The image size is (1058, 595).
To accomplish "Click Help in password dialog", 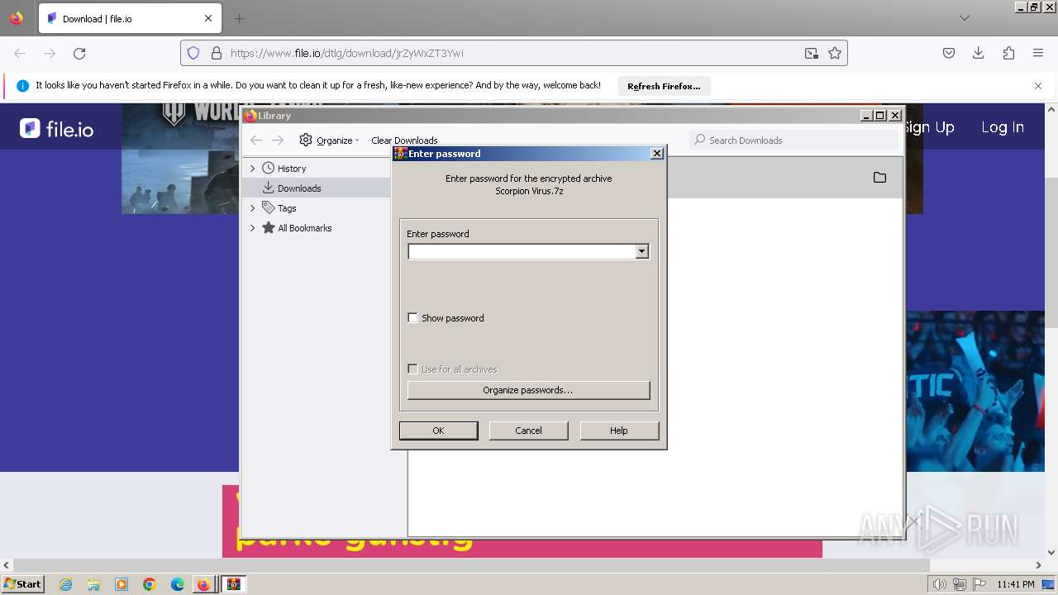I will pyautogui.click(x=619, y=431).
